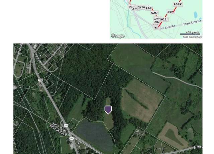Select the 284 shield below NEW YORK label

click(x=72, y=138)
